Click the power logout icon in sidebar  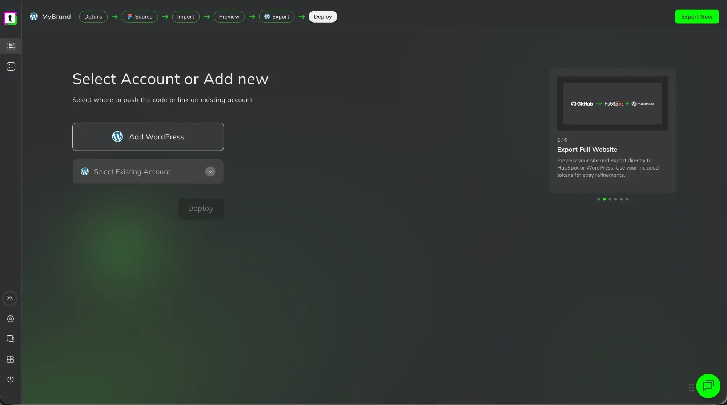[11, 380]
